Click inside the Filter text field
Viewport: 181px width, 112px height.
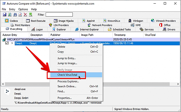coord(59,14)
